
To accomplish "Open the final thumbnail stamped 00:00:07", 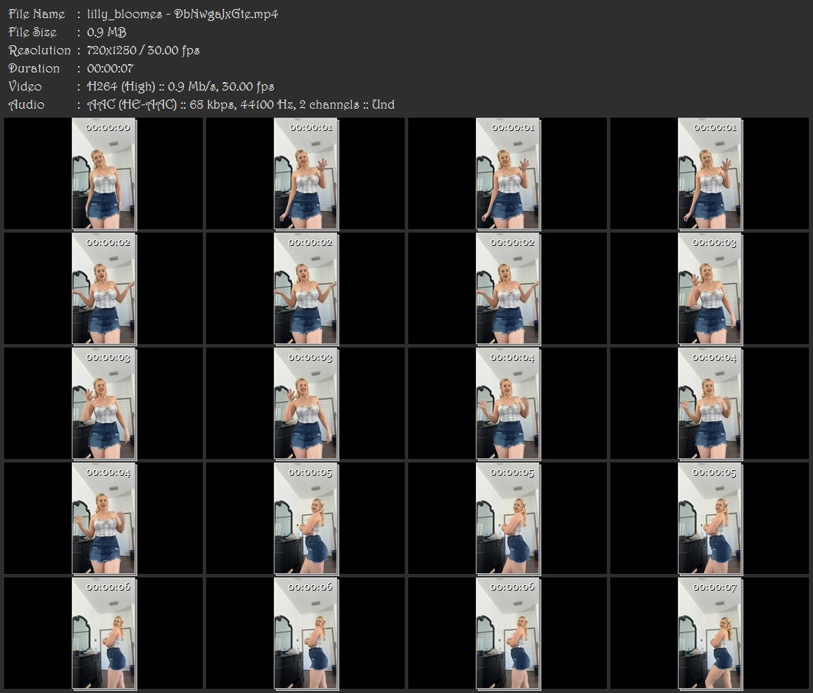I will click(x=710, y=634).
